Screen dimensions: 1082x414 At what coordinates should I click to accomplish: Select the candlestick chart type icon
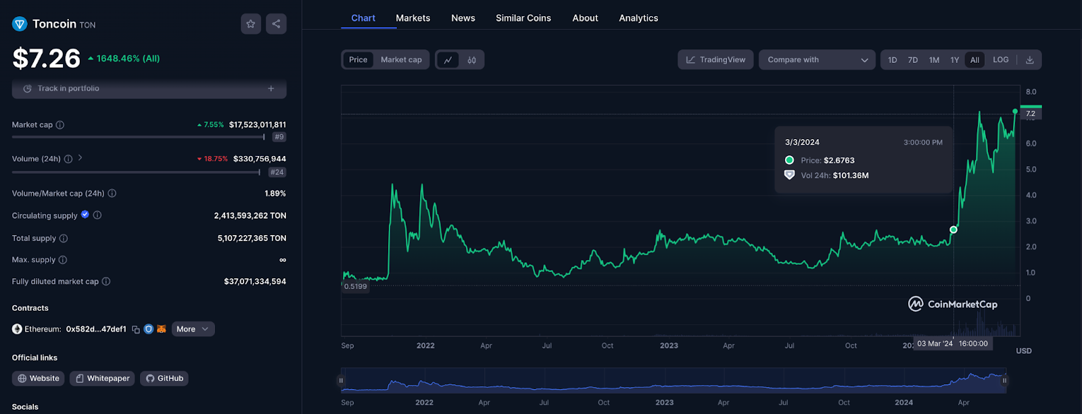[471, 60]
